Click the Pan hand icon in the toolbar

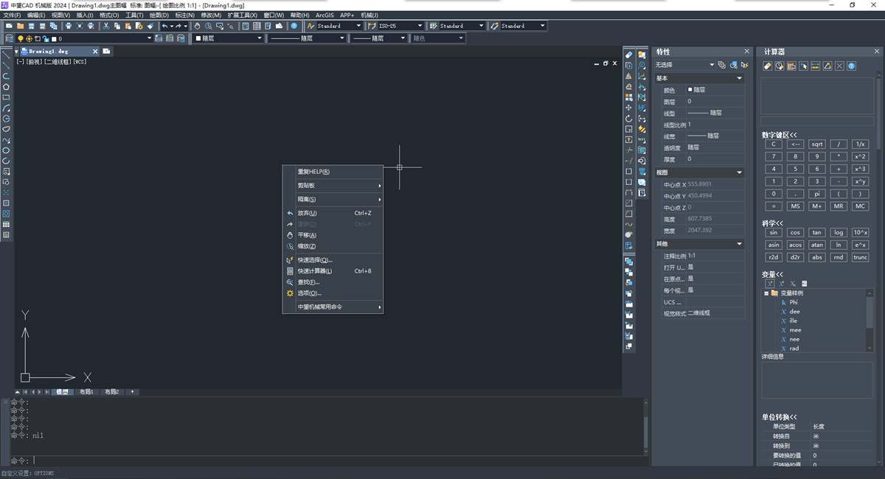click(197, 26)
